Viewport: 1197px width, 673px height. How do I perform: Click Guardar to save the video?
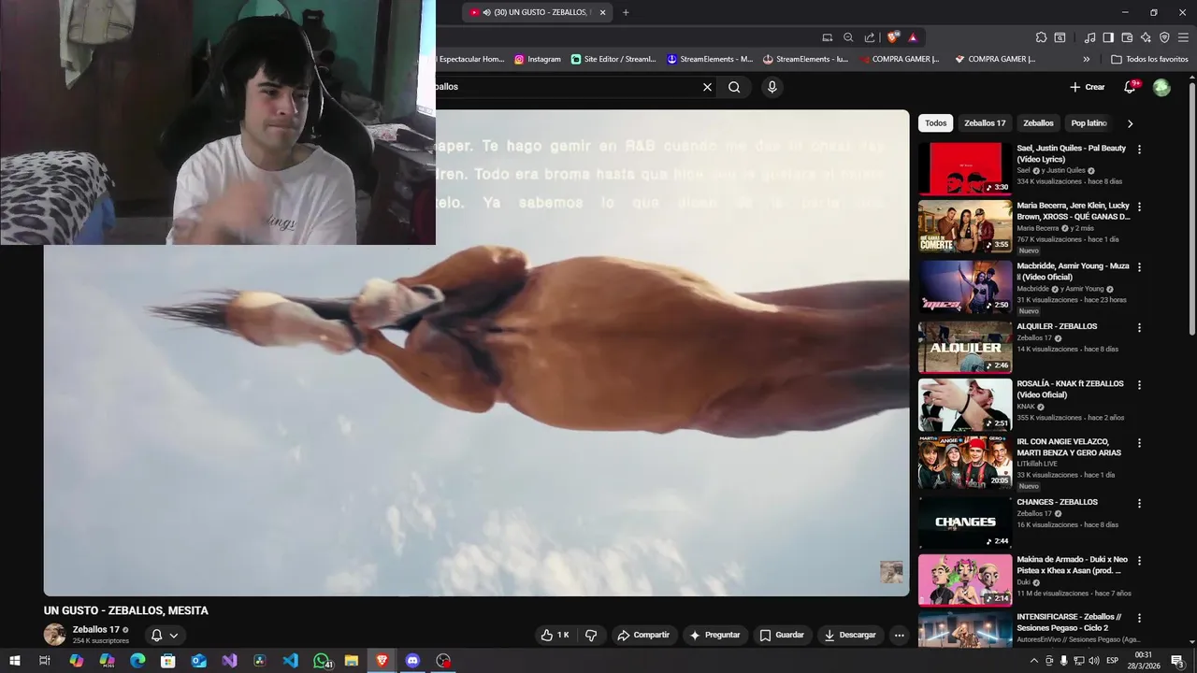[782, 635]
